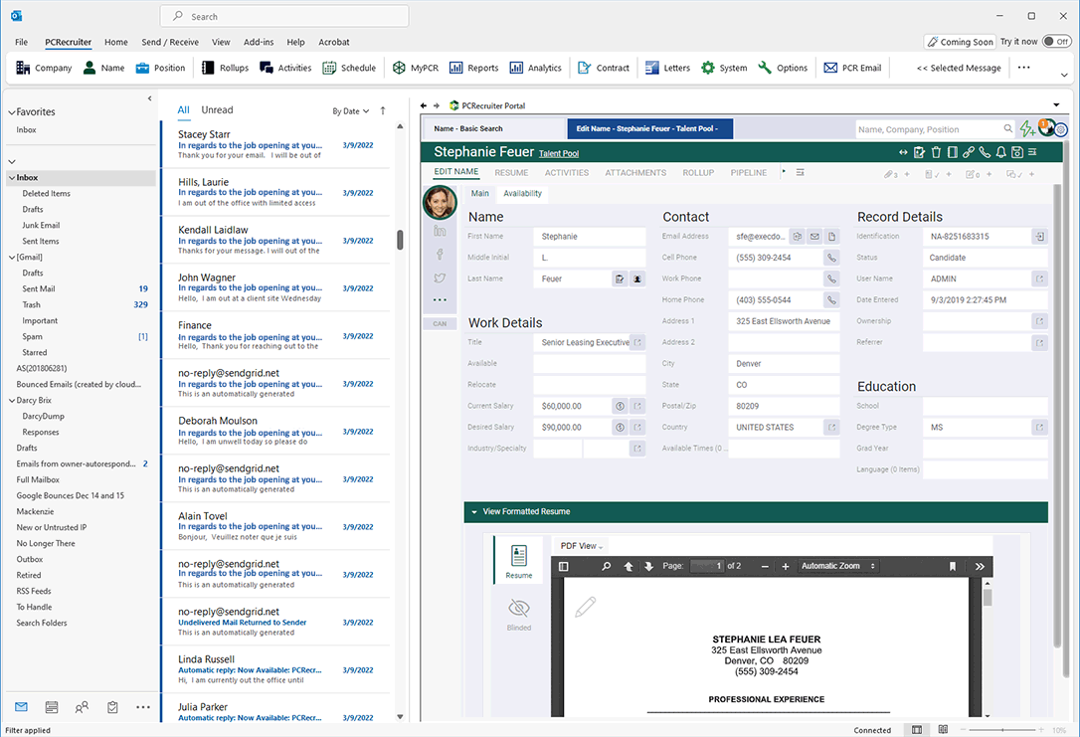Click the trash icon in record header
1080x737 pixels.
point(936,152)
